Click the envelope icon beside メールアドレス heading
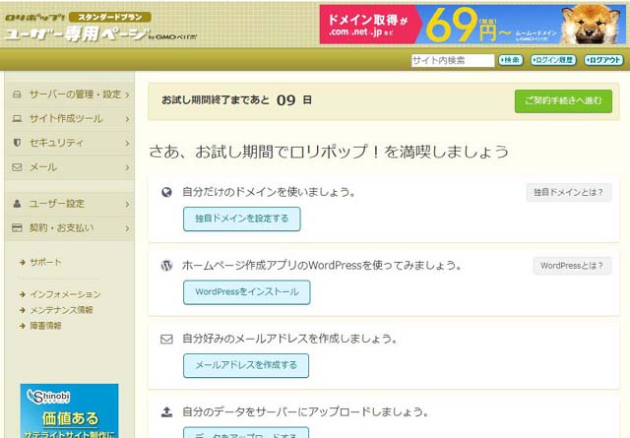The height and width of the screenshot is (438, 630). point(166,340)
